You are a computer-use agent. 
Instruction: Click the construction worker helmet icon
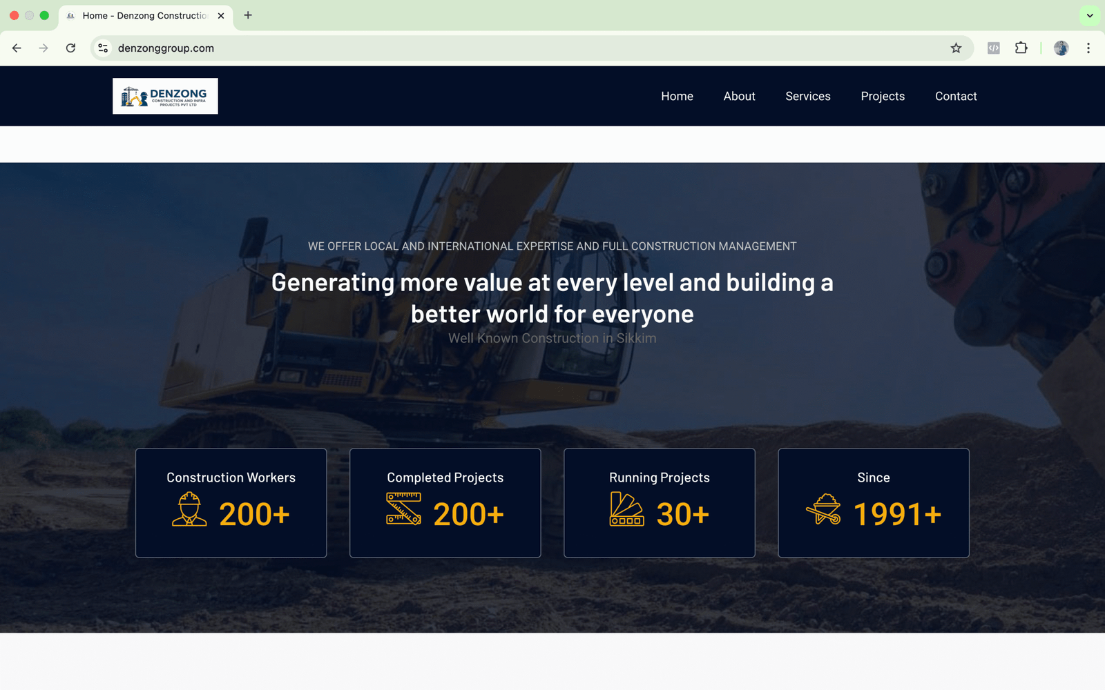coord(189,510)
